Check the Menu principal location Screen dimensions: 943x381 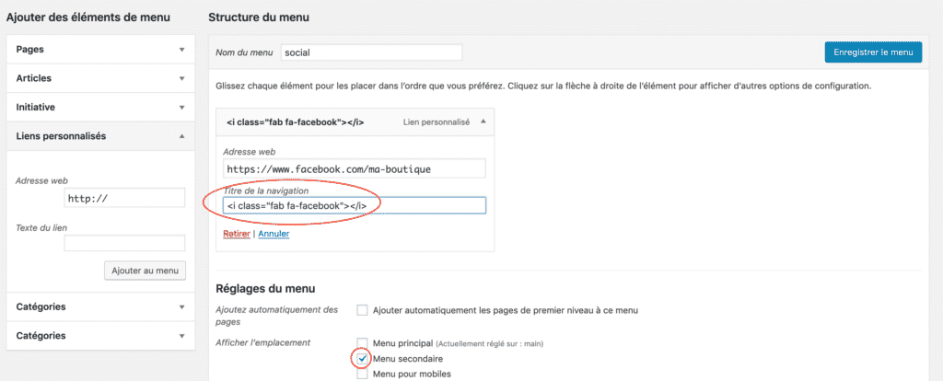[363, 343]
